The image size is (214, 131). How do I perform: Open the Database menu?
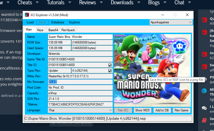click(x=58, y=22)
